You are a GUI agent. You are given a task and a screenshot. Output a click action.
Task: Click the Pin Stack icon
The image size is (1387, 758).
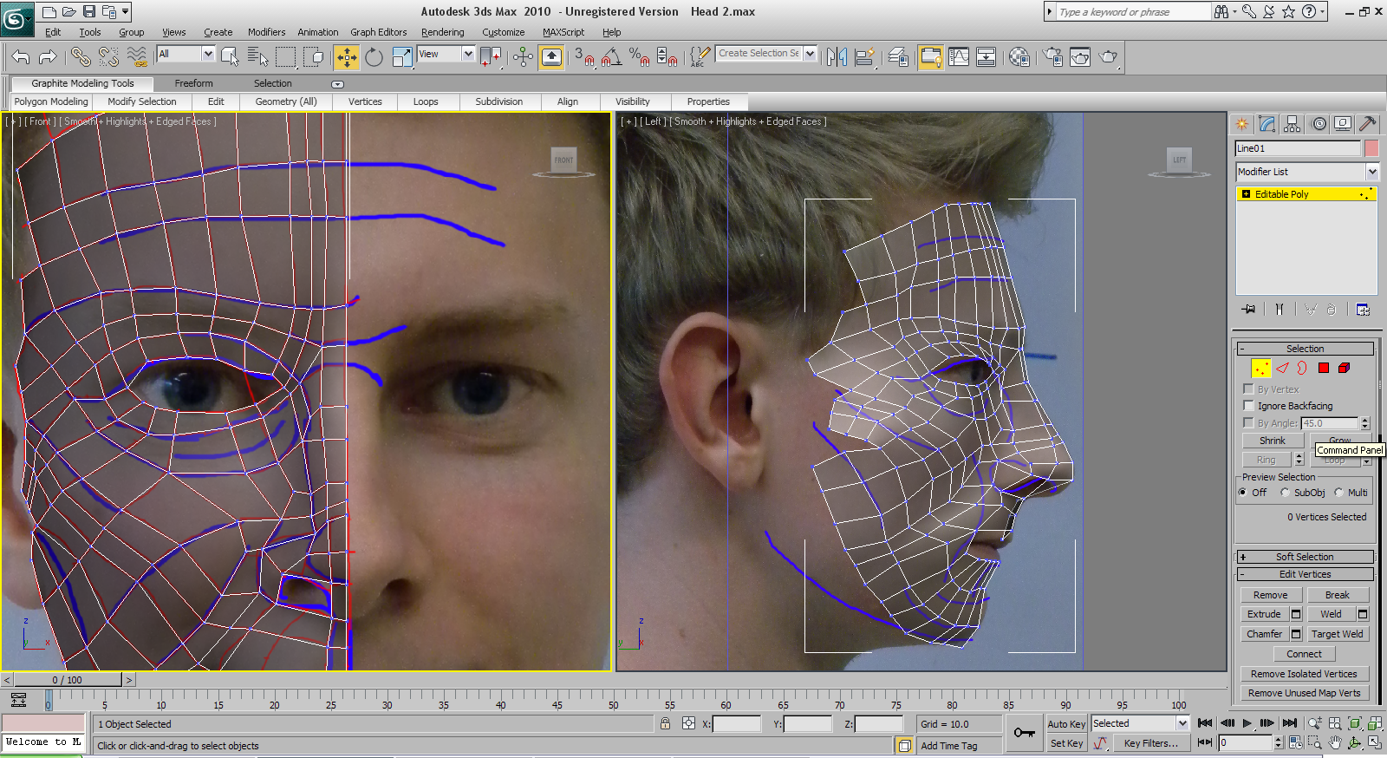pyautogui.click(x=1248, y=310)
